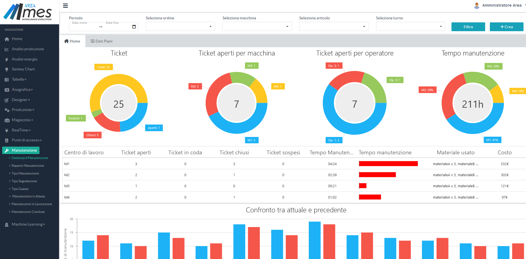Open Sankey Chart from the sidebar

[23, 69]
